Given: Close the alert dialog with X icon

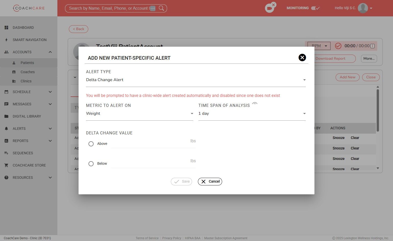Looking at the screenshot, I should 302,58.
